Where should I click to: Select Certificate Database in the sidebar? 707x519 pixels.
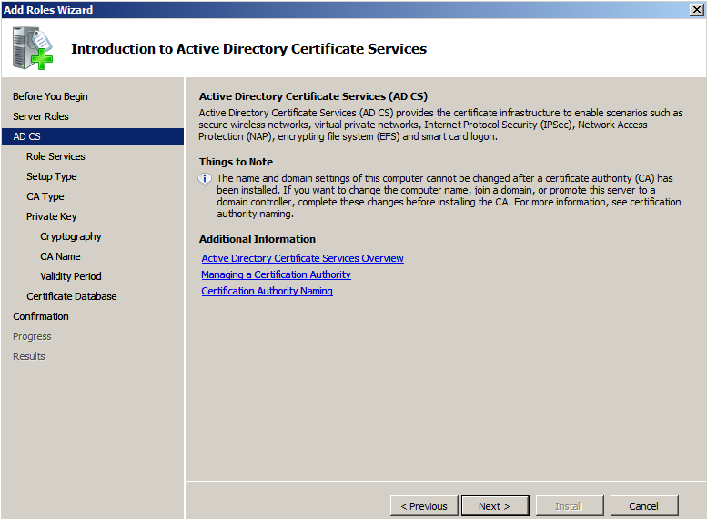(x=72, y=296)
